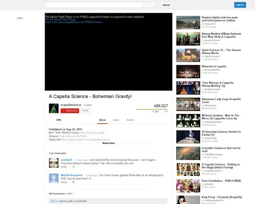This screenshot has width=255, height=204.
Task: Open Melnik Hoogland's default avatar
Action: click(x=54, y=178)
